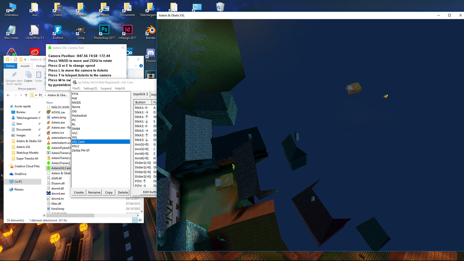
Task: Select the Stick1: ← row in JoyToKey
Action: [x=145, y=108]
